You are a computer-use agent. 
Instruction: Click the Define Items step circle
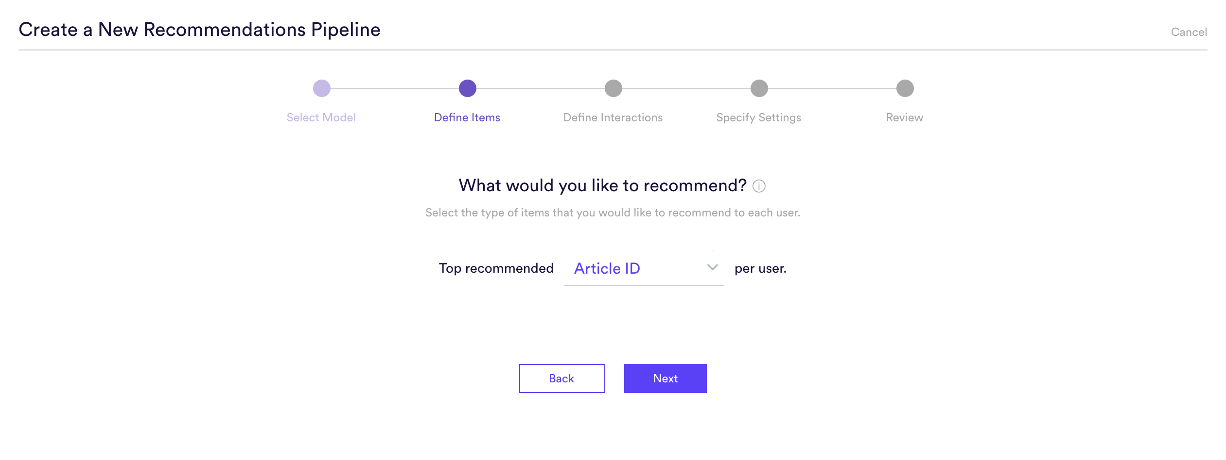pos(468,88)
